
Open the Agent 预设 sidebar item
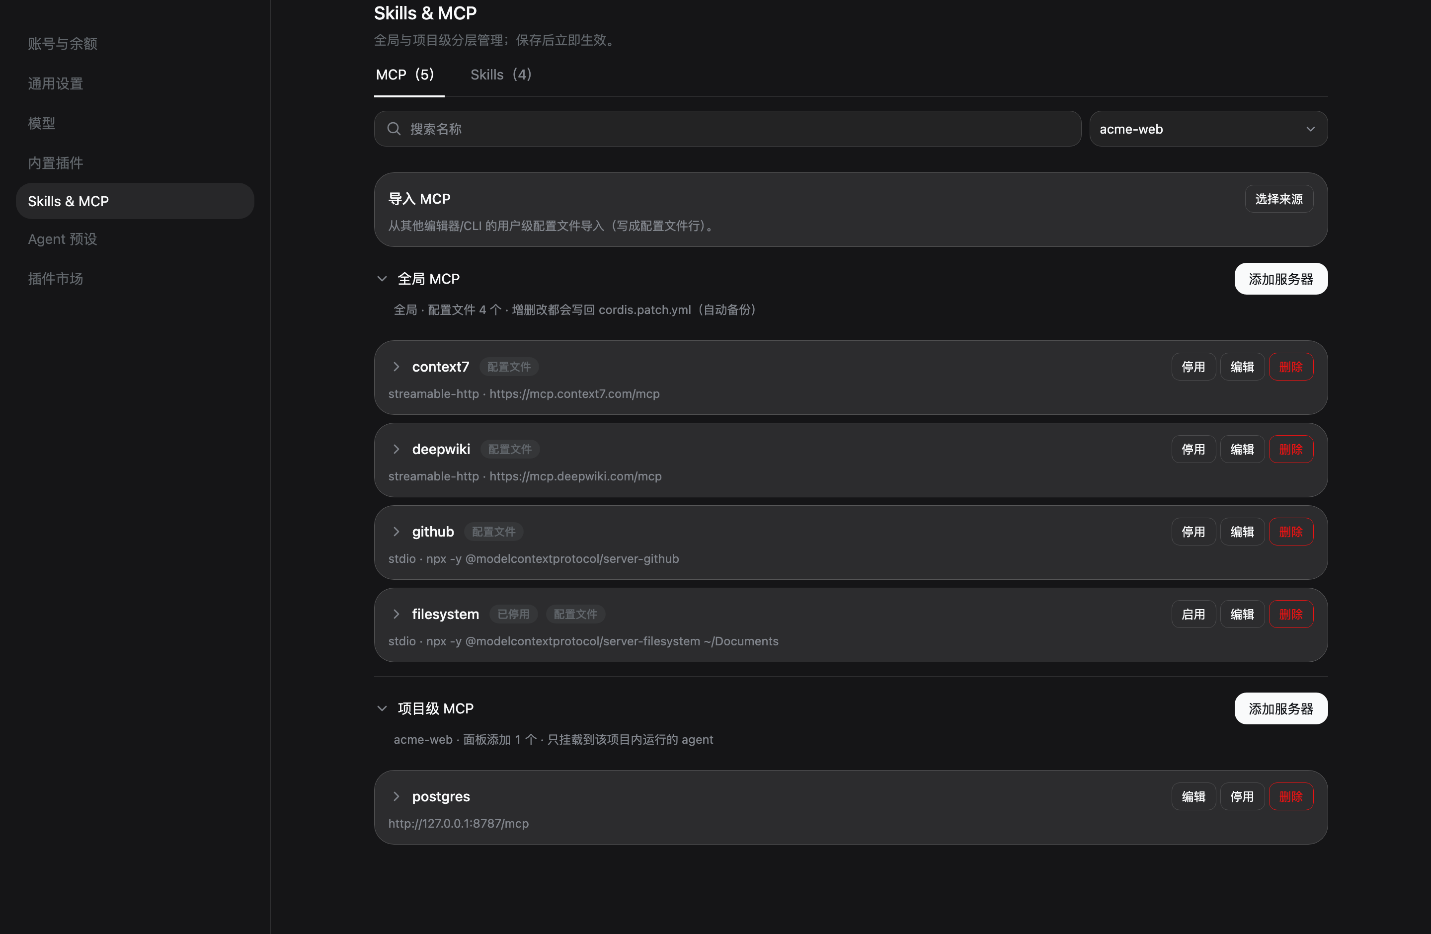63,239
